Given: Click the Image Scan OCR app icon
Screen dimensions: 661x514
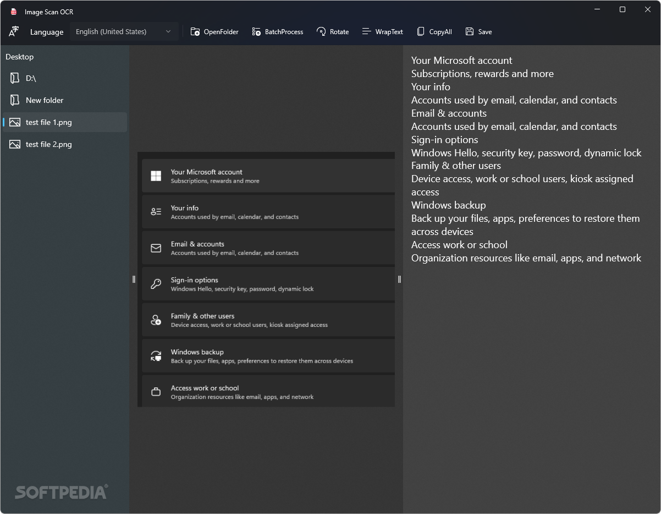Looking at the screenshot, I should [x=14, y=12].
